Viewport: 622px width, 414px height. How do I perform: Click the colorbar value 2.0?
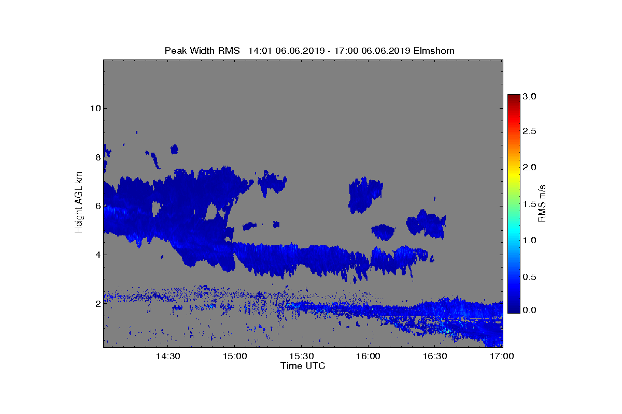coord(530,167)
